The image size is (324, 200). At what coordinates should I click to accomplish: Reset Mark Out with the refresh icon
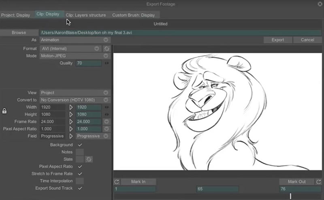319,182
